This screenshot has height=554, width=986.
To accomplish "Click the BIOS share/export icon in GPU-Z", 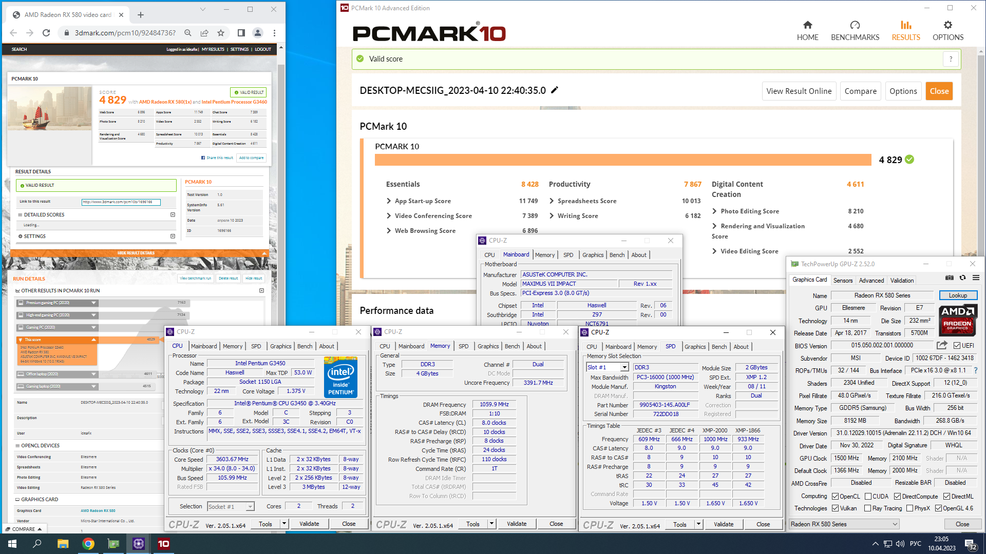I will tap(942, 345).
